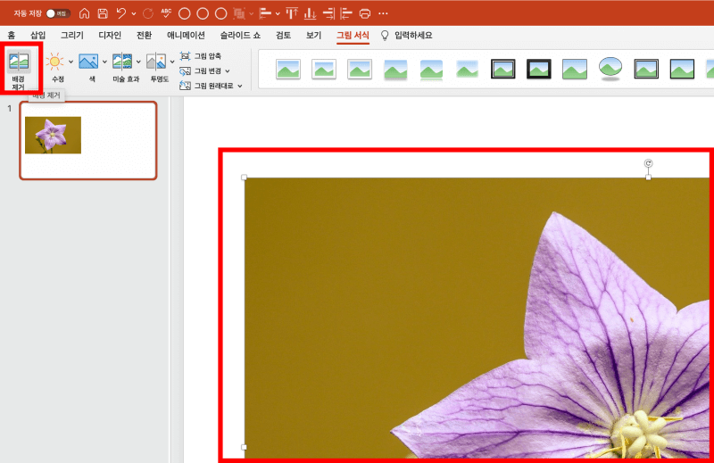This screenshot has height=463, width=714.
Task: Click the lightbulb Tell Me icon
Action: pyautogui.click(x=385, y=36)
